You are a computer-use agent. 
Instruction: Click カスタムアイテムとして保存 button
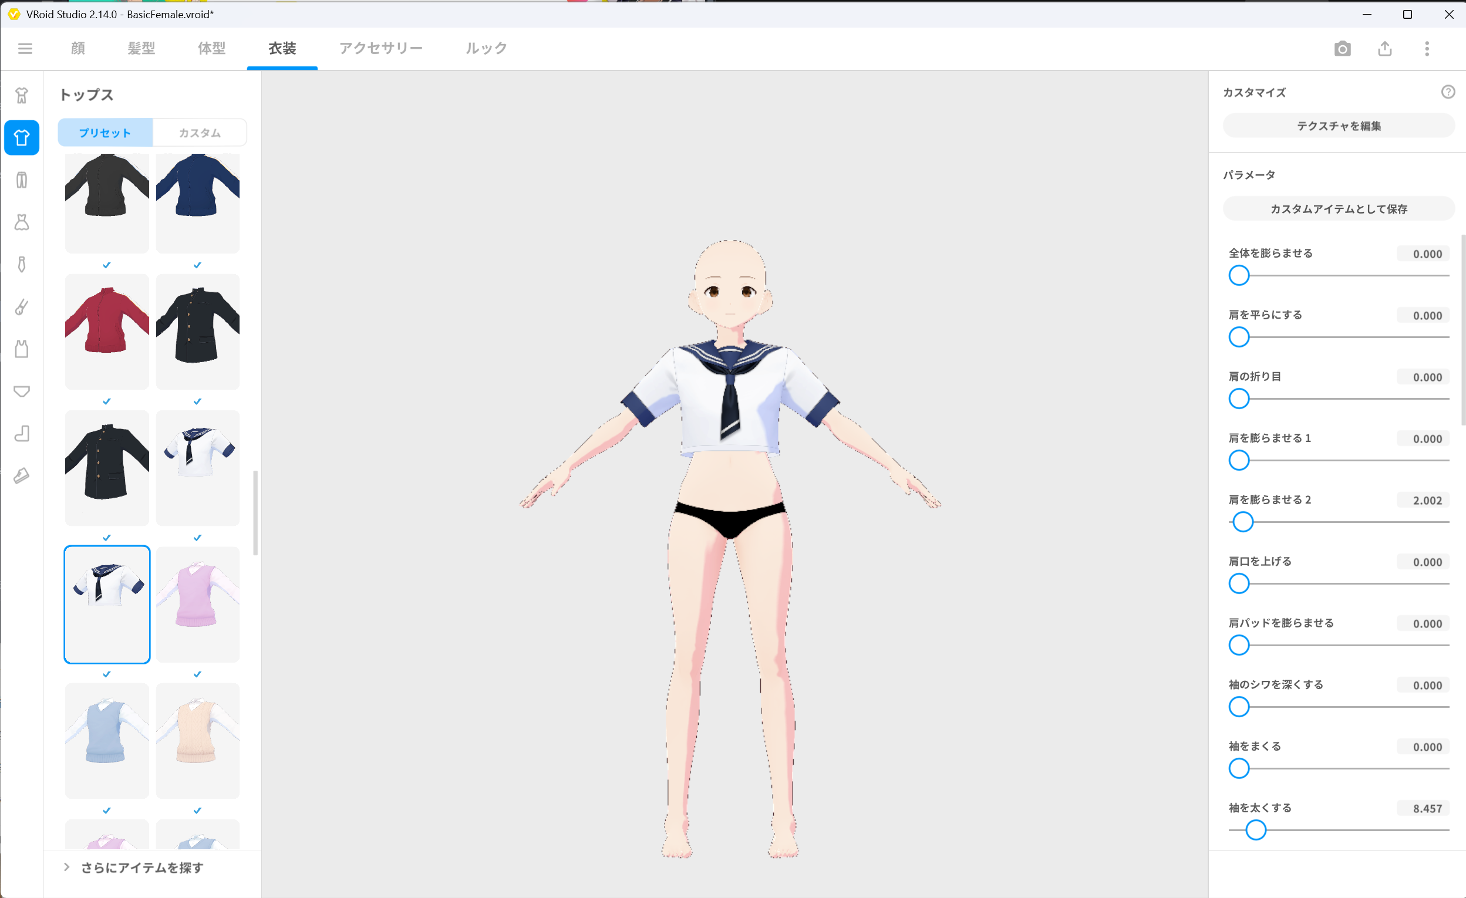tap(1339, 209)
